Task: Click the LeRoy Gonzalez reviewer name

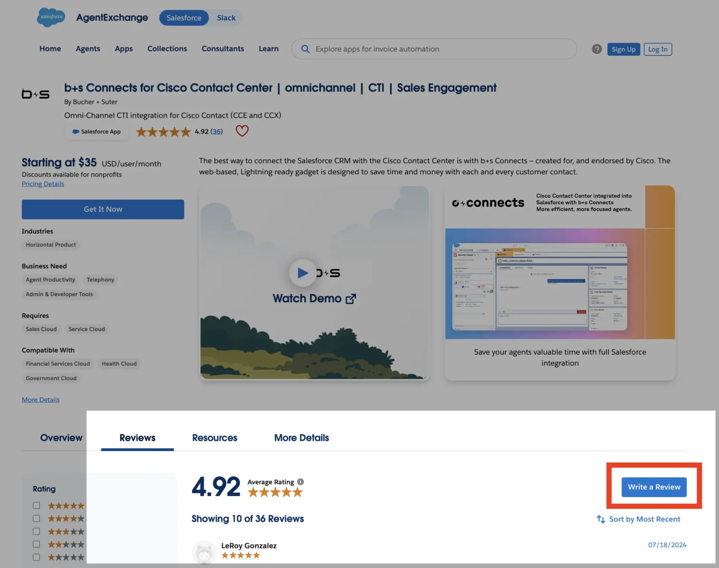Action: [x=249, y=545]
